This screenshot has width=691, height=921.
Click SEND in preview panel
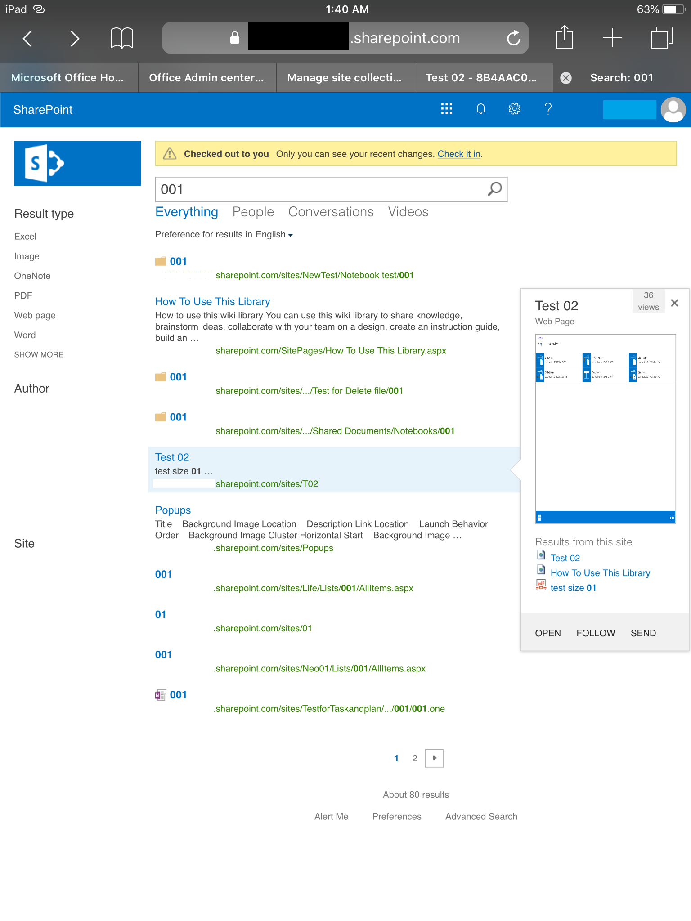(643, 633)
